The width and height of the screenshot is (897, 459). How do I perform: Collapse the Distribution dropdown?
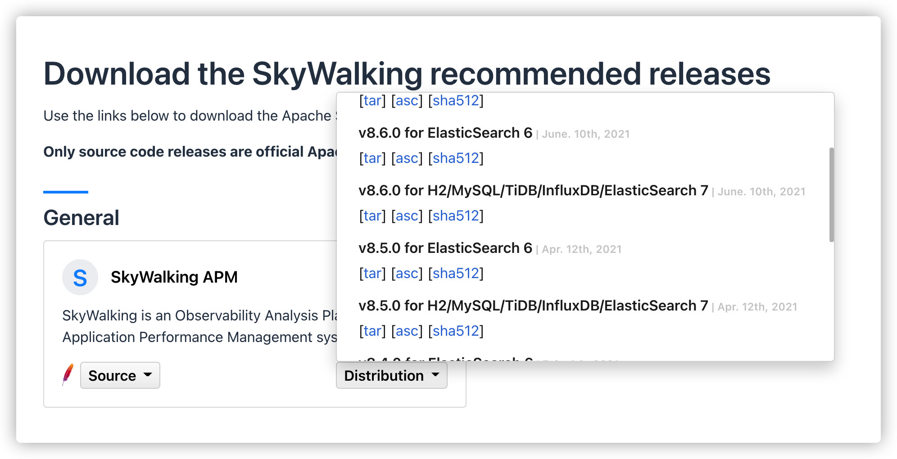point(391,375)
